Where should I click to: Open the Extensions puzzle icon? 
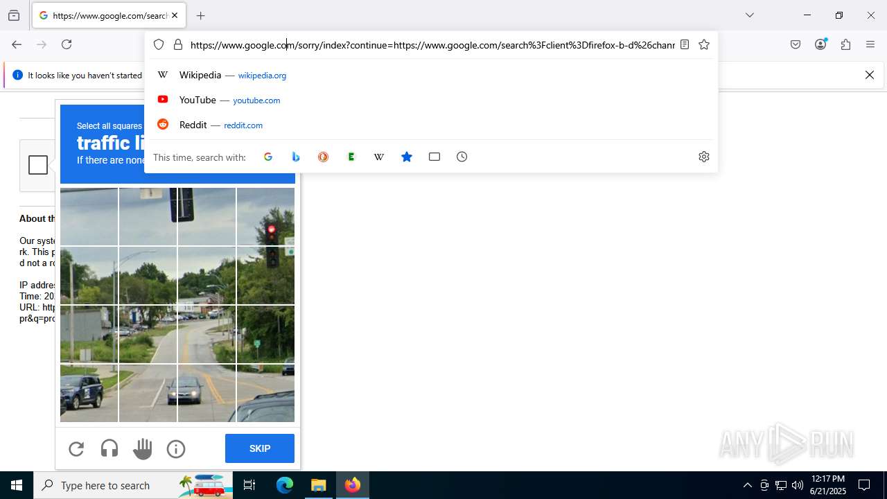[845, 44]
